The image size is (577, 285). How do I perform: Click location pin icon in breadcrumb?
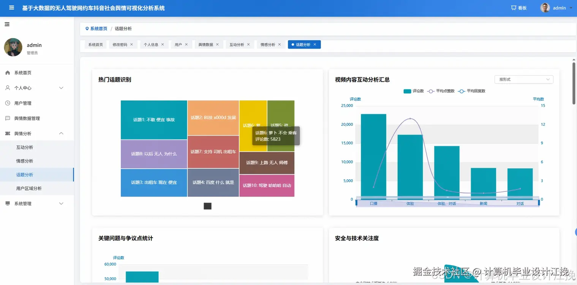tap(87, 29)
